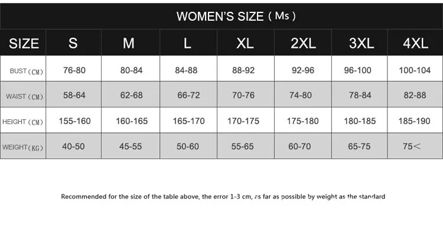443x231 pixels.
Task: Click the recommendation note below the table
Action: click(x=223, y=197)
